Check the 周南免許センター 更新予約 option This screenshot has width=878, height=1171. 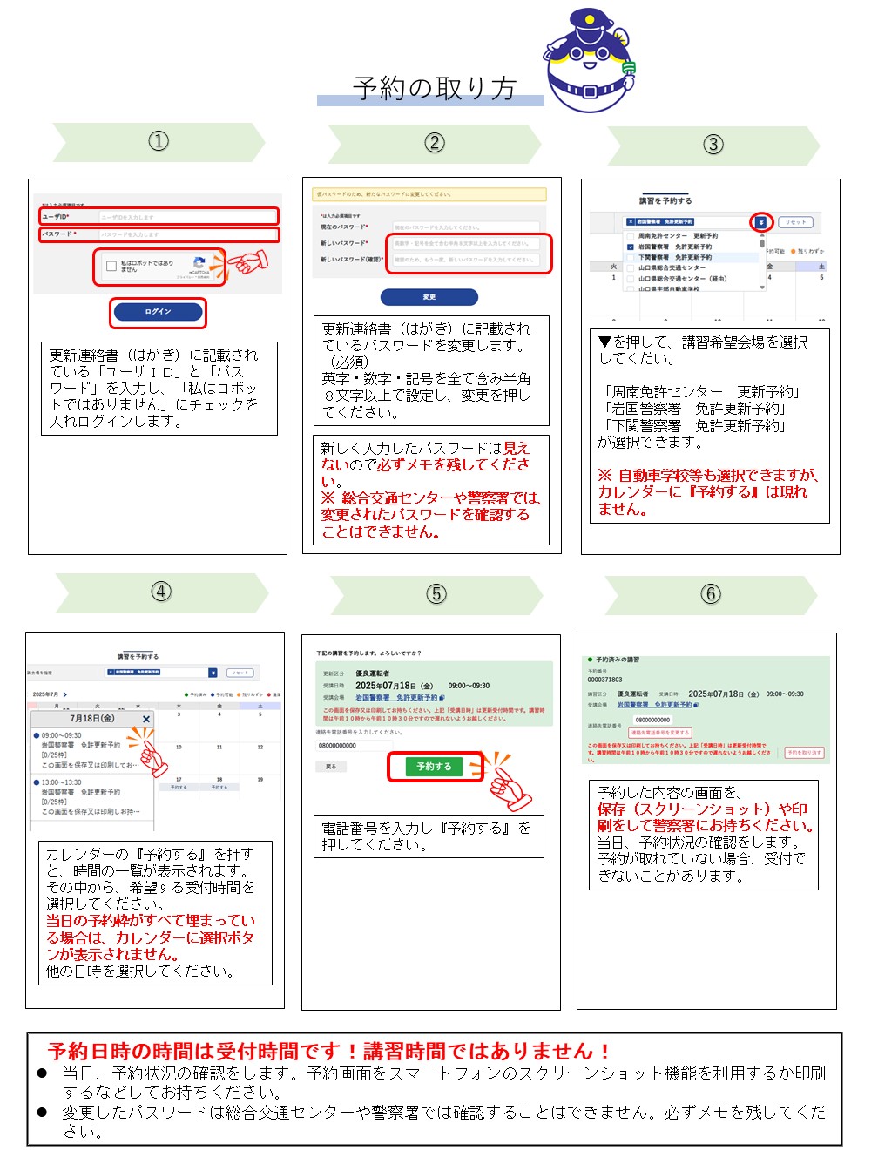click(631, 236)
